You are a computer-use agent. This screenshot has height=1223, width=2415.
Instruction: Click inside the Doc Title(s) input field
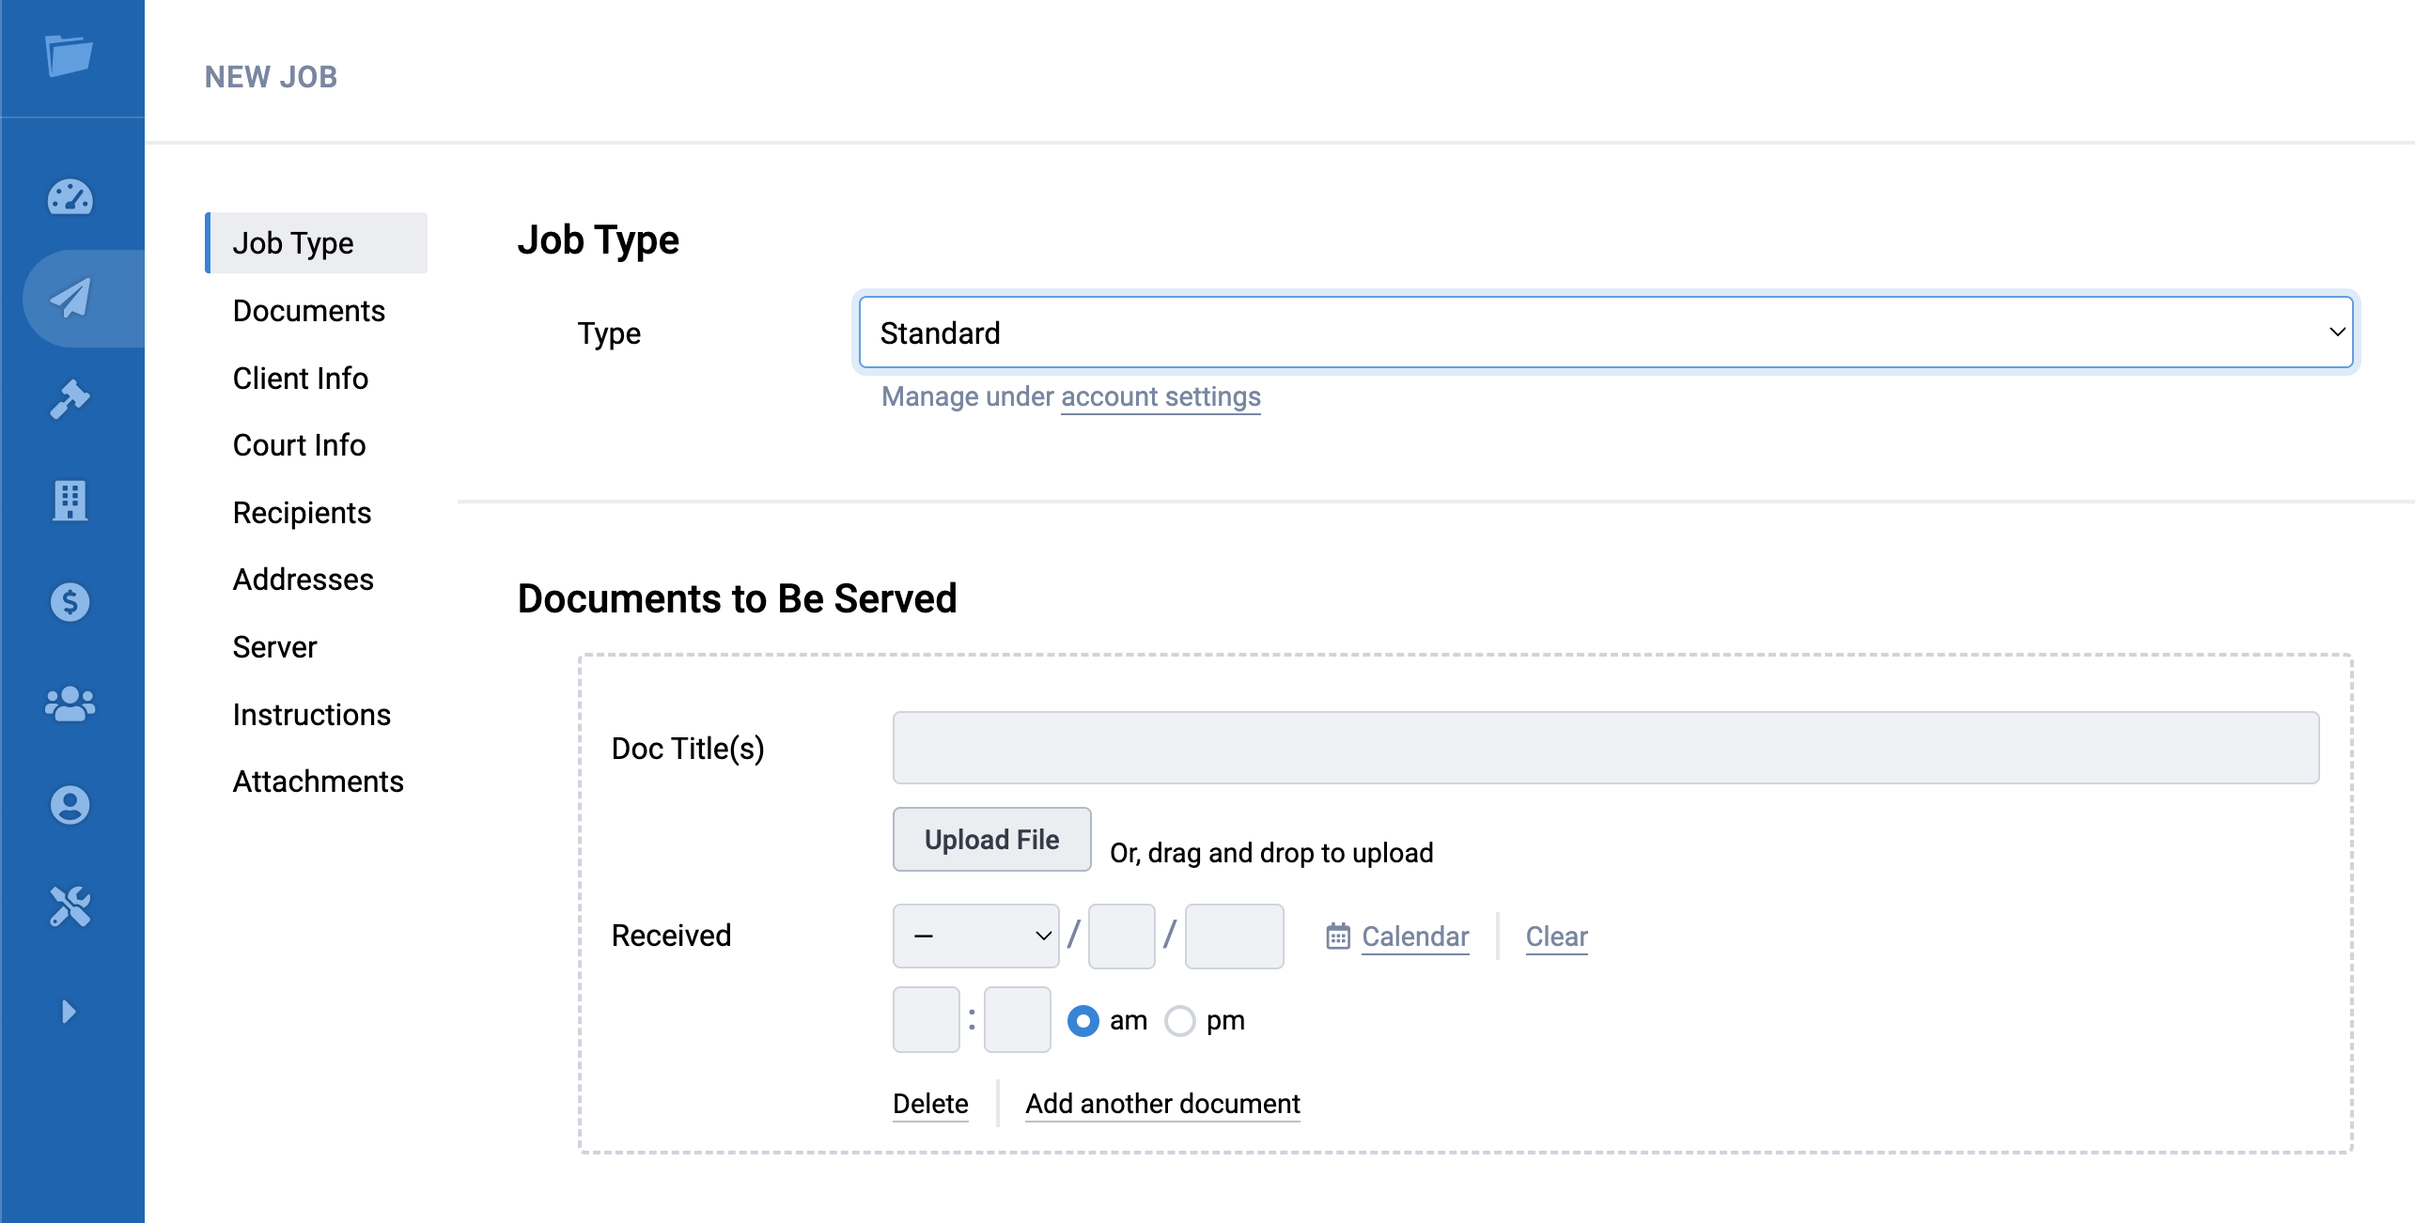[1604, 748]
